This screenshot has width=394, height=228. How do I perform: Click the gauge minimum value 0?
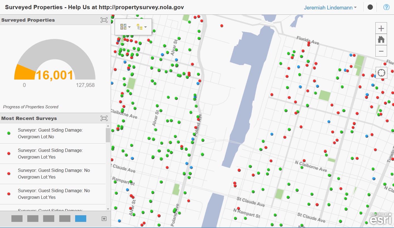click(x=24, y=85)
